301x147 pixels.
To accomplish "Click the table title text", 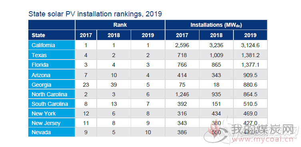I will pos(95,14).
